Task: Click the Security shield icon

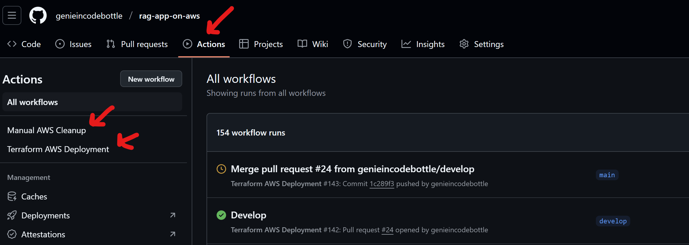Action: [347, 44]
